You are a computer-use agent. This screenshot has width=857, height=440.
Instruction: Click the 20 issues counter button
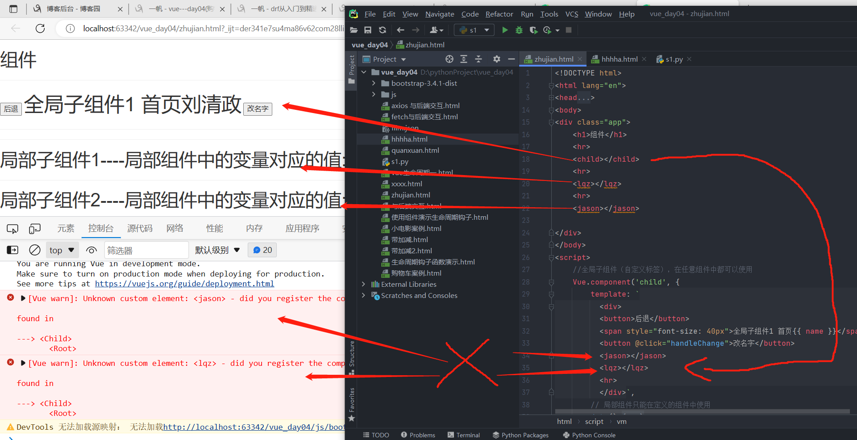pos(262,250)
